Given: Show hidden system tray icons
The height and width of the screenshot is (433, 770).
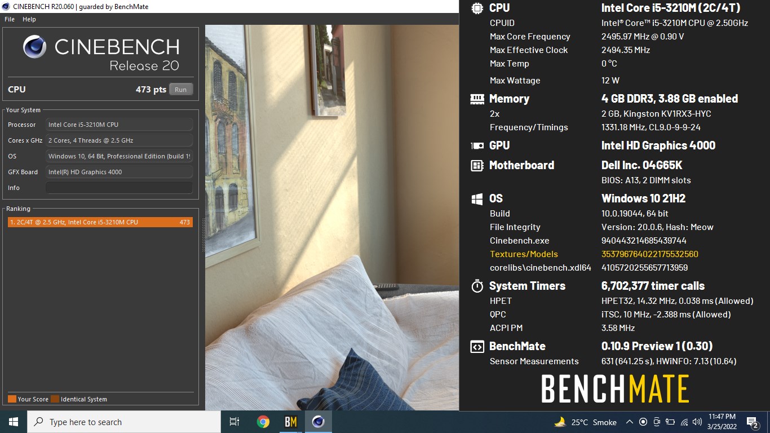Looking at the screenshot, I should 629,422.
